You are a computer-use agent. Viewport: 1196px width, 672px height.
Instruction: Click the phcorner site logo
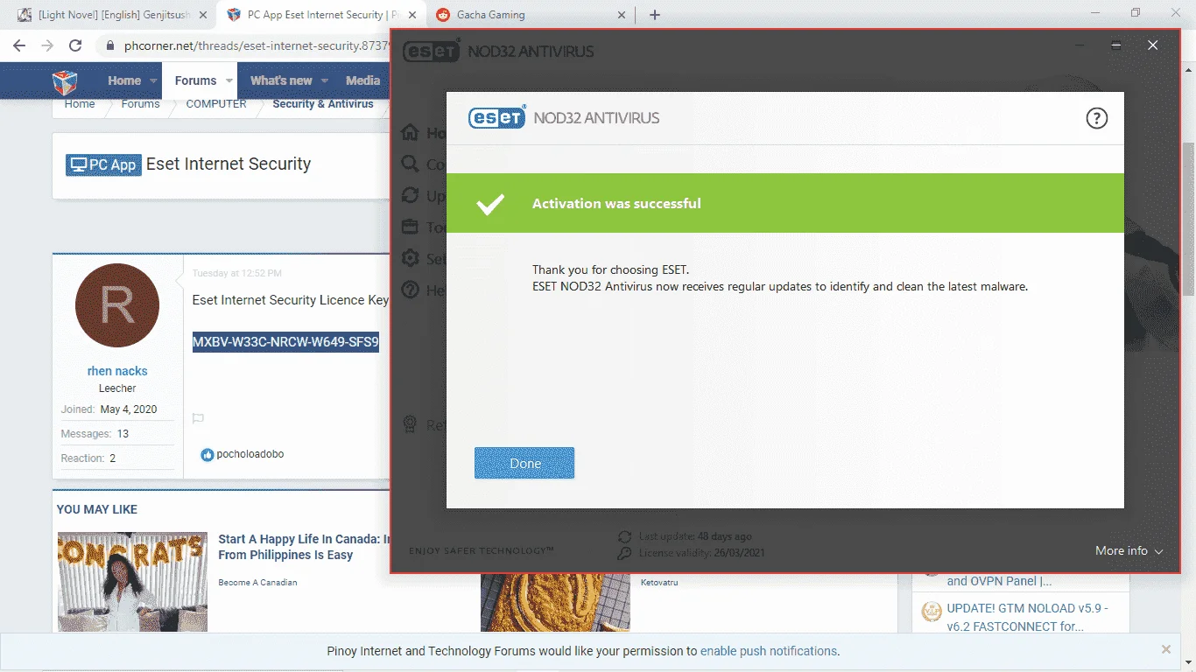65,81
